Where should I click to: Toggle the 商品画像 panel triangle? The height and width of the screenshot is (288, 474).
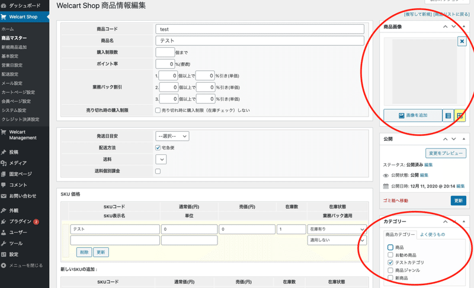(x=464, y=27)
